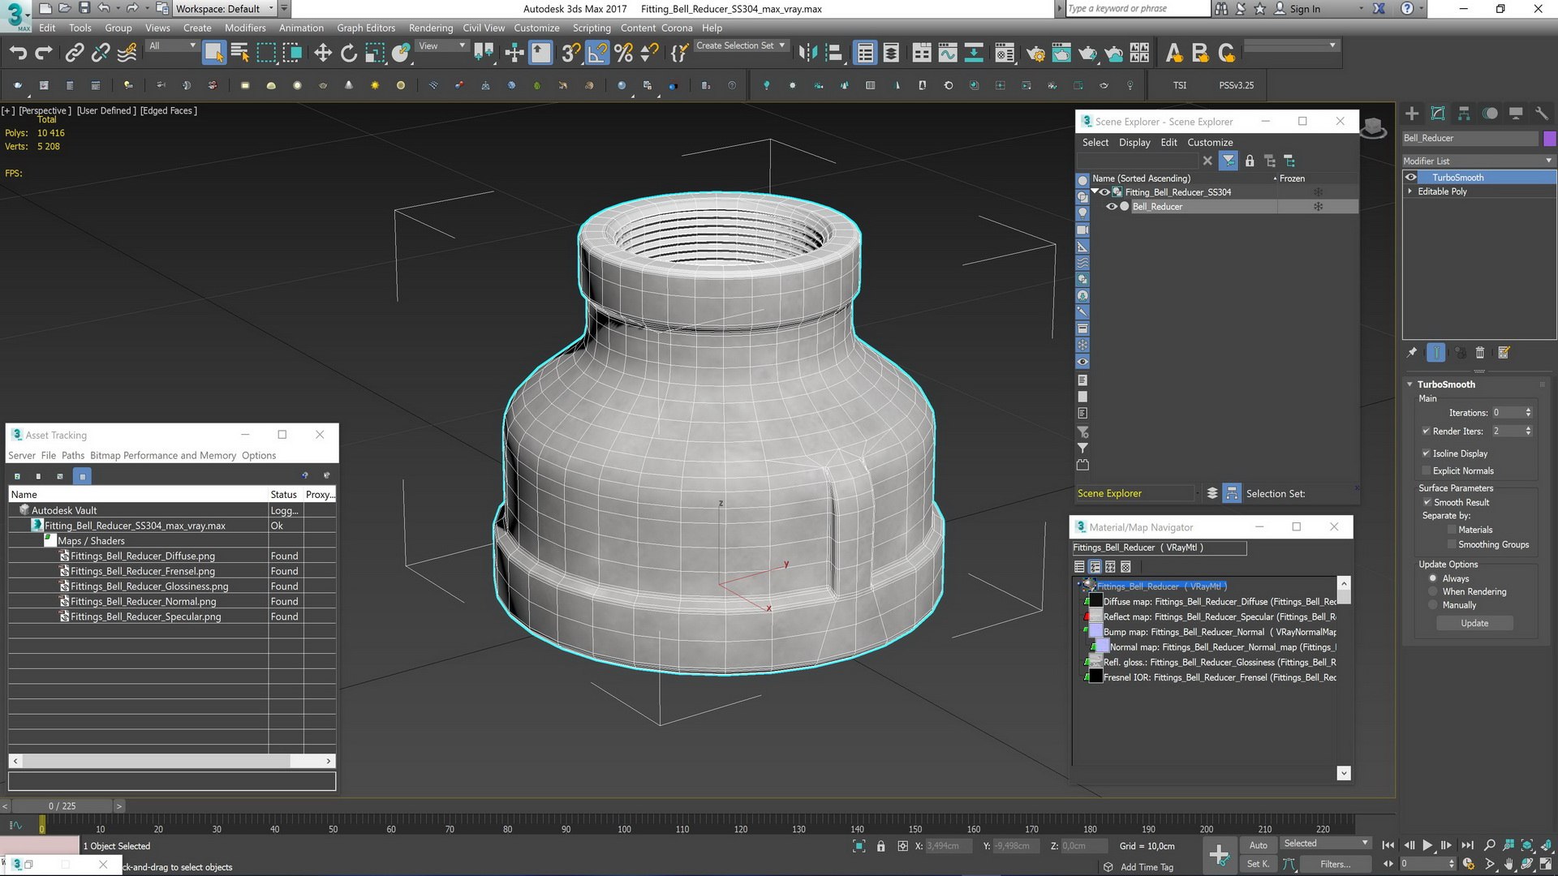Click the Update button in TurboSmooth
1558x876 pixels.
click(x=1474, y=624)
